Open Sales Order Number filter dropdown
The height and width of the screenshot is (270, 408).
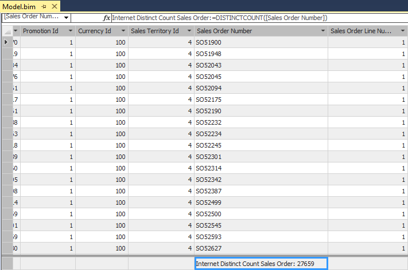tap(323, 31)
